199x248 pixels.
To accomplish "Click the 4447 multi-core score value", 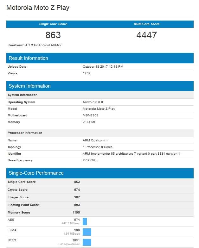I will [x=146, y=35].
